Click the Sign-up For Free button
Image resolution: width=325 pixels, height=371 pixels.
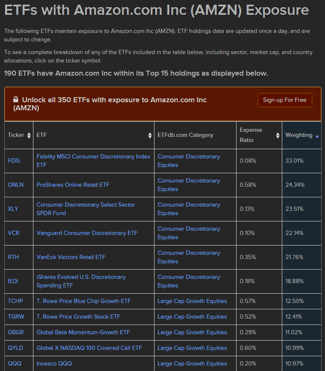285,100
